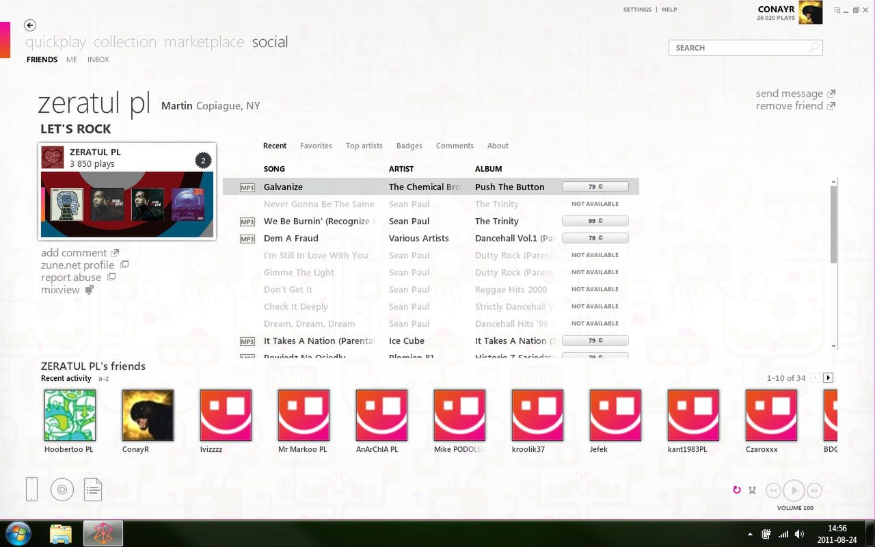
Task: Switch to collection section
Action: click(125, 42)
